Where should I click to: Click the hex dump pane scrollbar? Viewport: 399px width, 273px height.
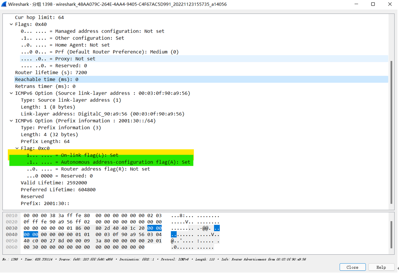[x=391, y=235]
